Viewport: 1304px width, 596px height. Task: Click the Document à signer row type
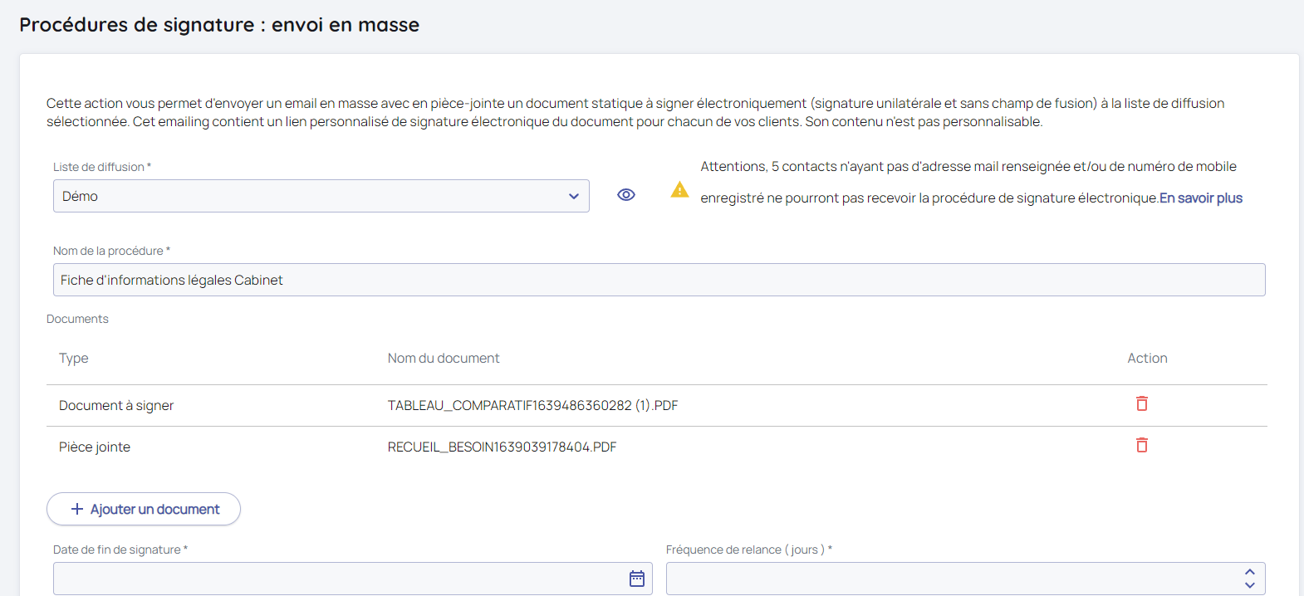tap(116, 405)
